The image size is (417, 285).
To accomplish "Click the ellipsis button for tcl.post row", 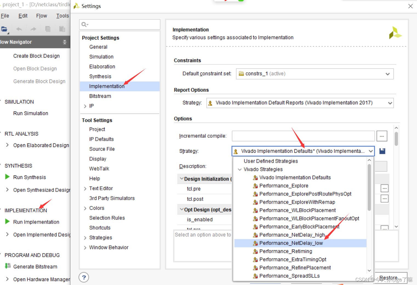I will [385, 199].
